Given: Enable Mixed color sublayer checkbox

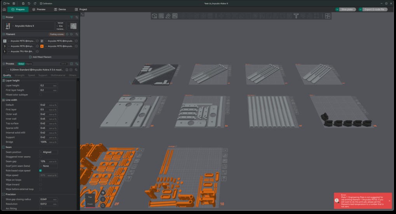Looking at the screenshot, I should [x=40, y=95].
